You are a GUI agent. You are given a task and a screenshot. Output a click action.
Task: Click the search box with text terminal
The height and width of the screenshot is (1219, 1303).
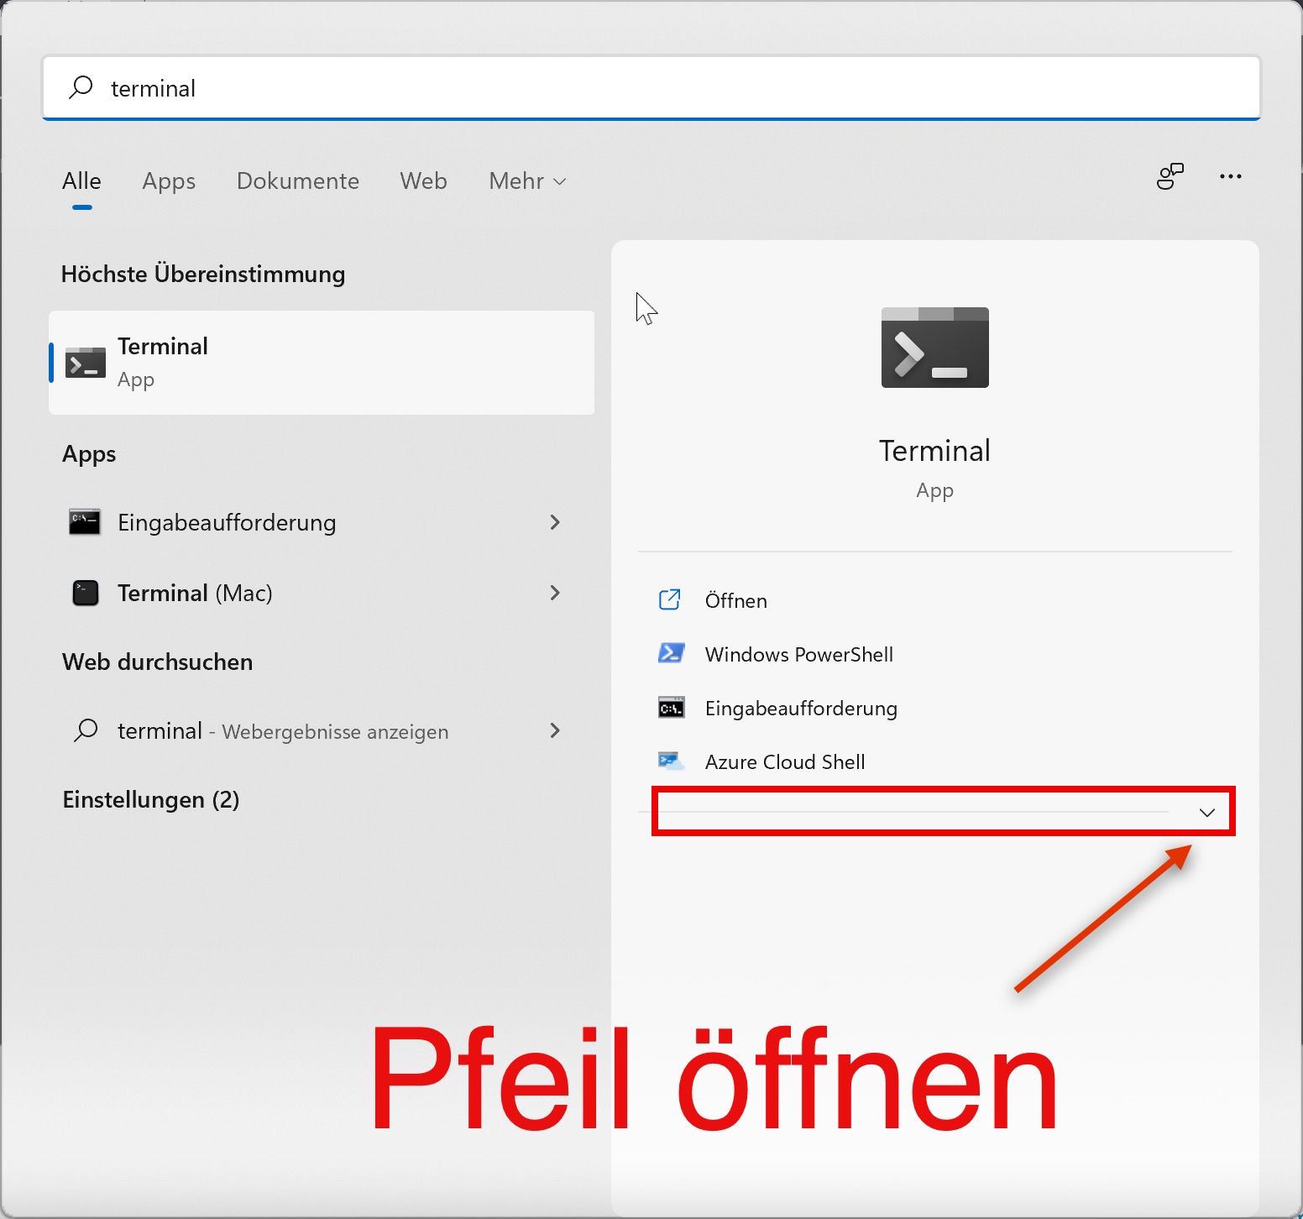point(651,88)
